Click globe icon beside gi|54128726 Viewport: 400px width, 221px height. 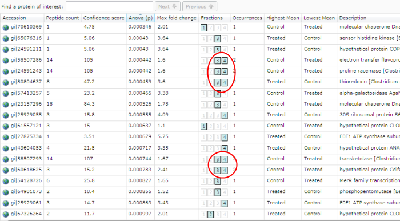pos(6,182)
